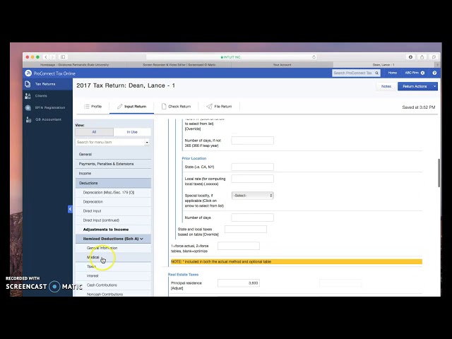The image size is (452, 339).
Task: Collapse the Deductions menu section
Action: tap(113, 183)
